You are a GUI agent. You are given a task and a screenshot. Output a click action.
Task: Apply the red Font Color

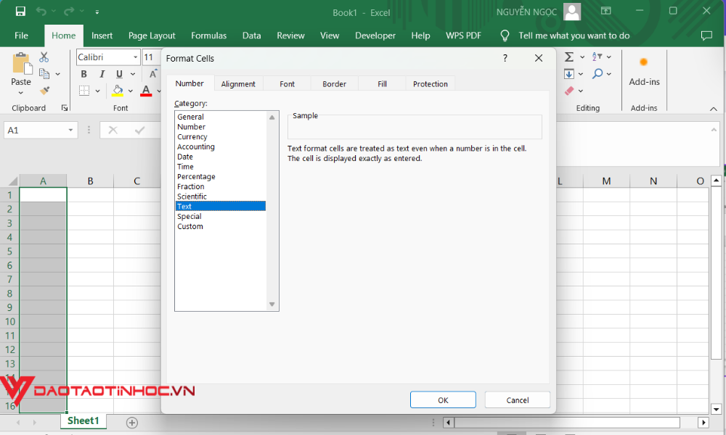(x=146, y=91)
